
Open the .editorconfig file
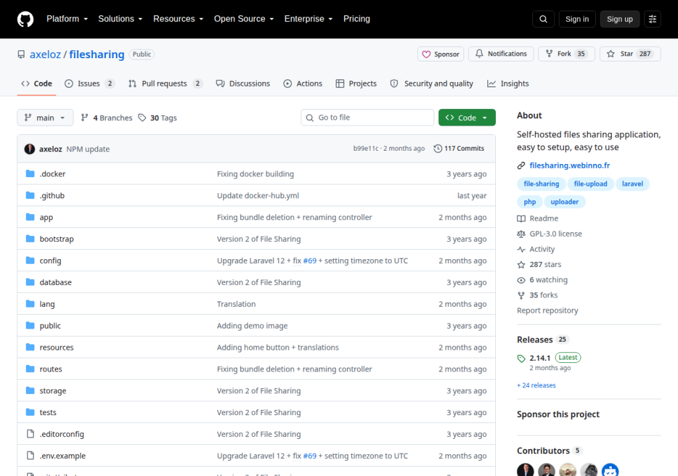[x=62, y=434]
